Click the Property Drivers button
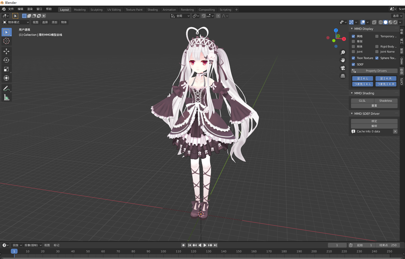This screenshot has width=405, height=259. [x=374, y=71]
